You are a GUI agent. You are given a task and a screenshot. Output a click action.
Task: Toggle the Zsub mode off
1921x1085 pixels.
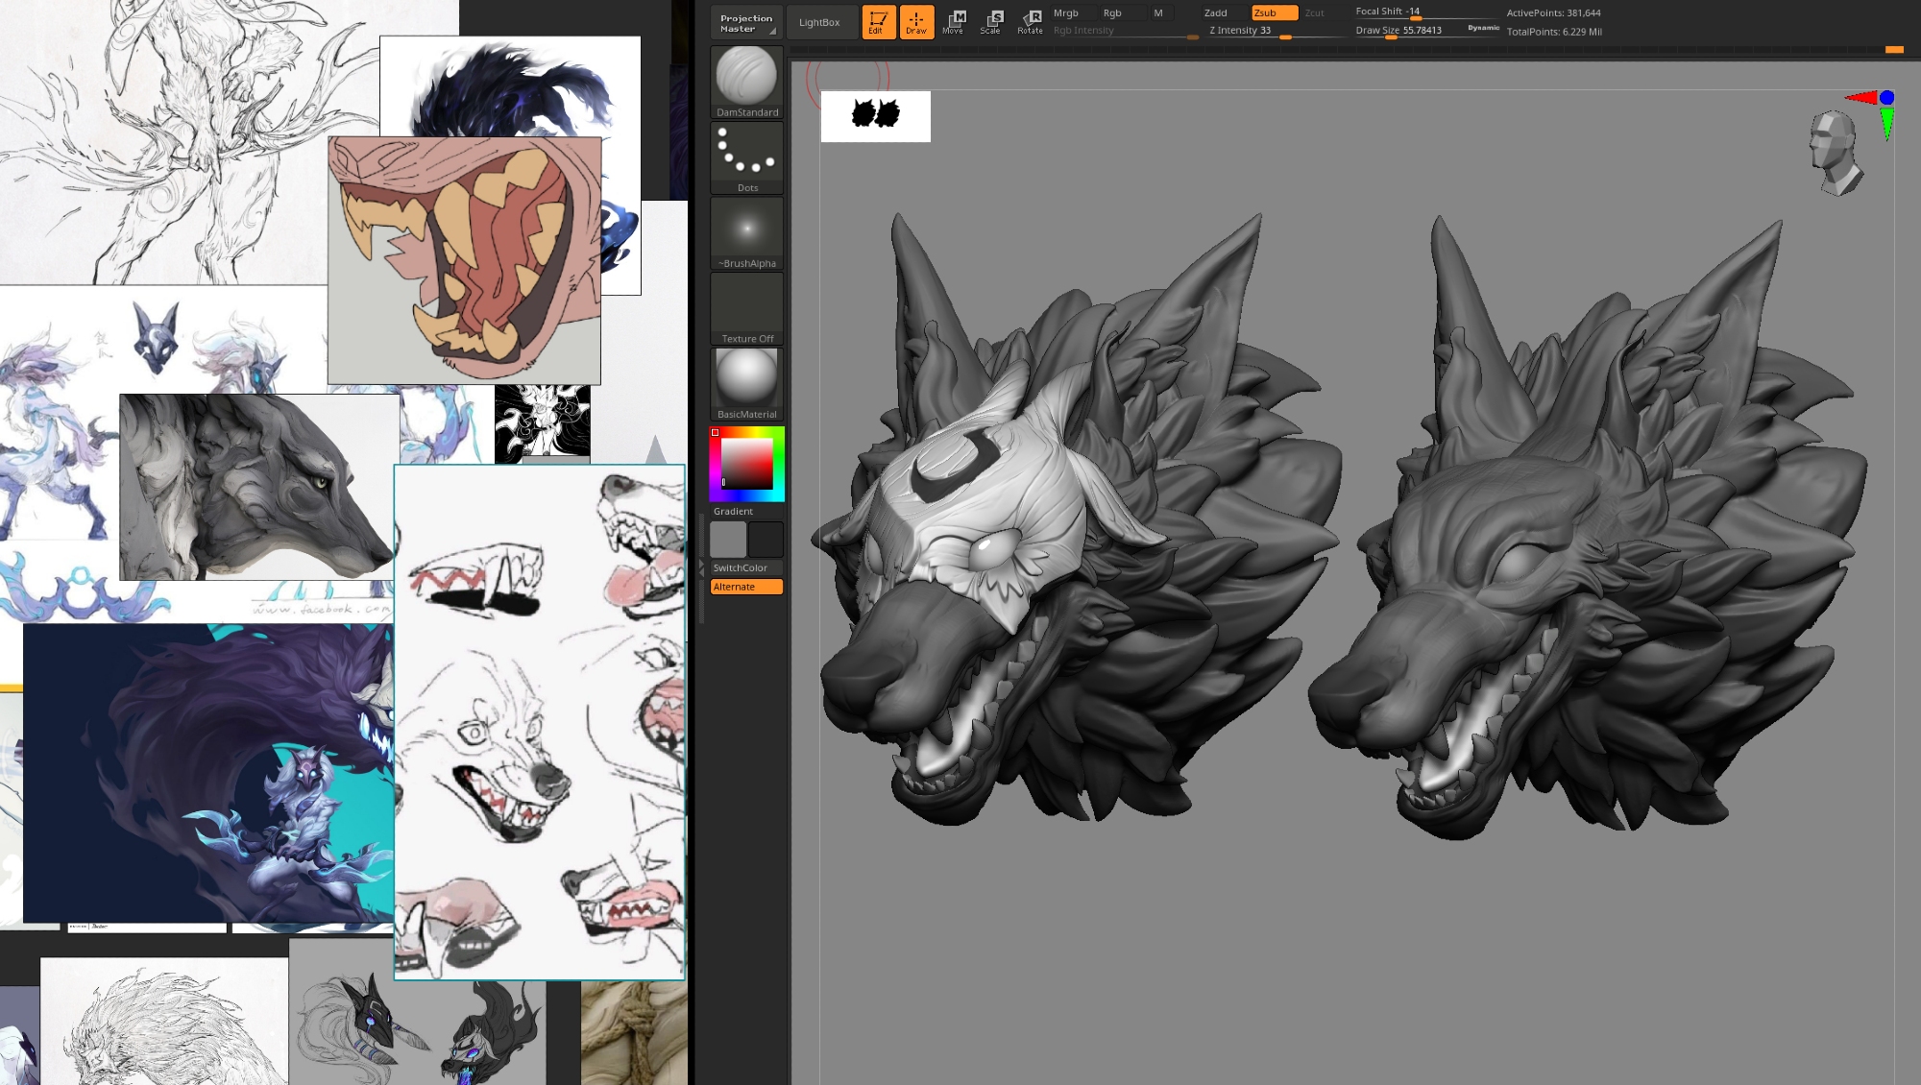[x=1273, y=13]
